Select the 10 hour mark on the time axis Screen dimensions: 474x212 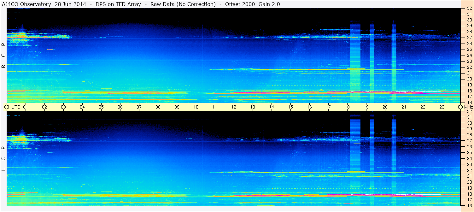click(x=196, y=107)
